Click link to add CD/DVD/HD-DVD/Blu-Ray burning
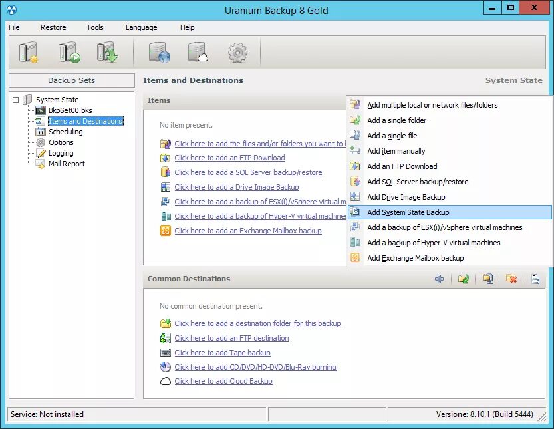 pos(255,367)
